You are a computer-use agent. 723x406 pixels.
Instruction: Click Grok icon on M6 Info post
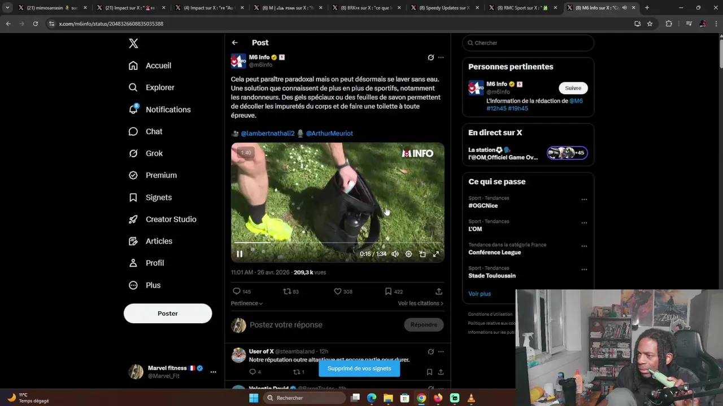[431, 58]
